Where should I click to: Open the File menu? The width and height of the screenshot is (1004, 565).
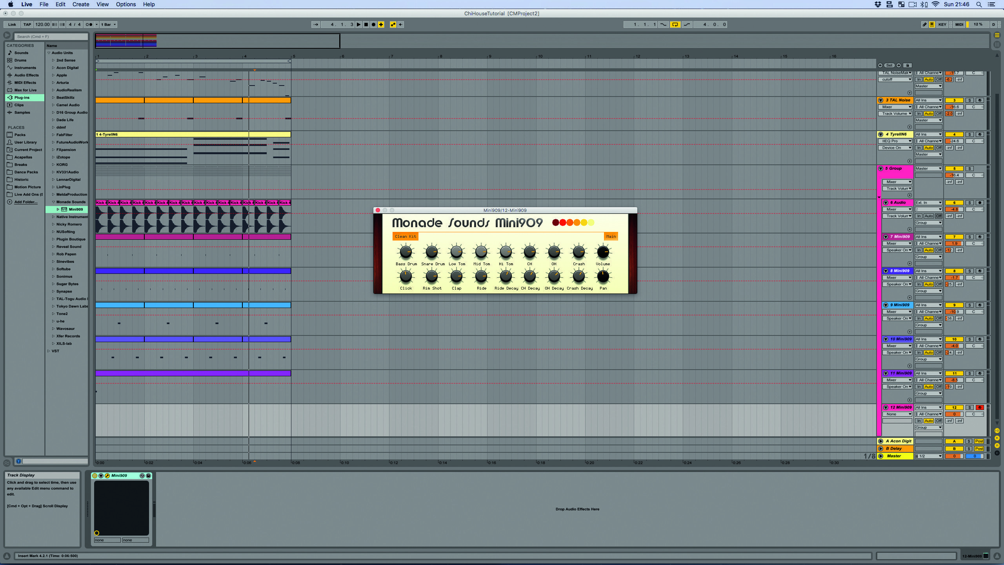(x=44, y=4)
